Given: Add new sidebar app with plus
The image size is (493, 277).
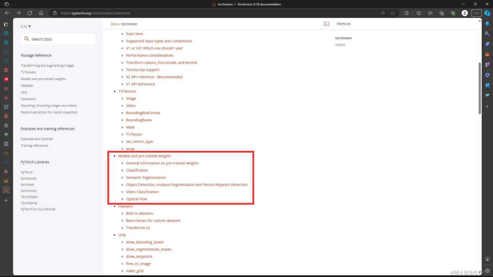Looking at the screenshot, I should [x=487, y=106].
